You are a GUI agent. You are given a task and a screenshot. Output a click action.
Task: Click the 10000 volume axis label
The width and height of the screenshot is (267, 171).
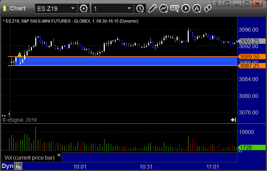[247, 132]
